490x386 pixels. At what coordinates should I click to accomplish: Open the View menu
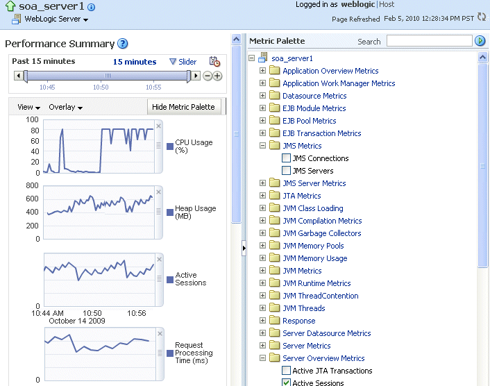coord(28,107)
